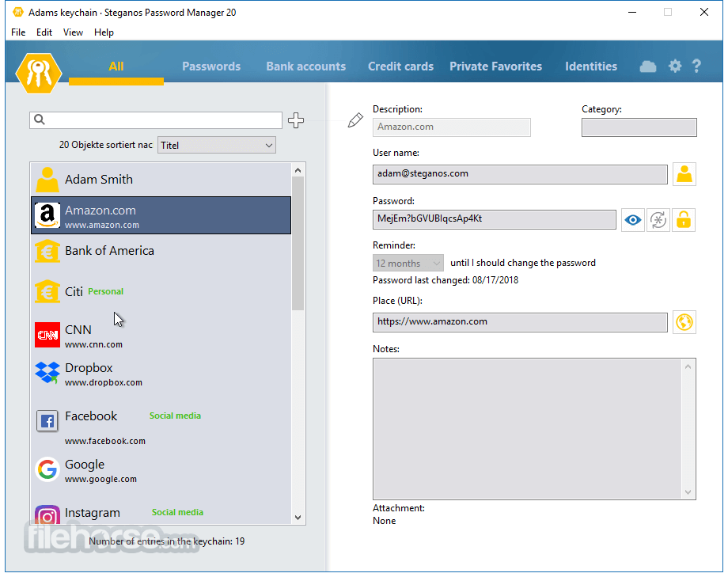Select the Facebook entry name
Viewport: 728px width, 577px height.
(91, 416)
